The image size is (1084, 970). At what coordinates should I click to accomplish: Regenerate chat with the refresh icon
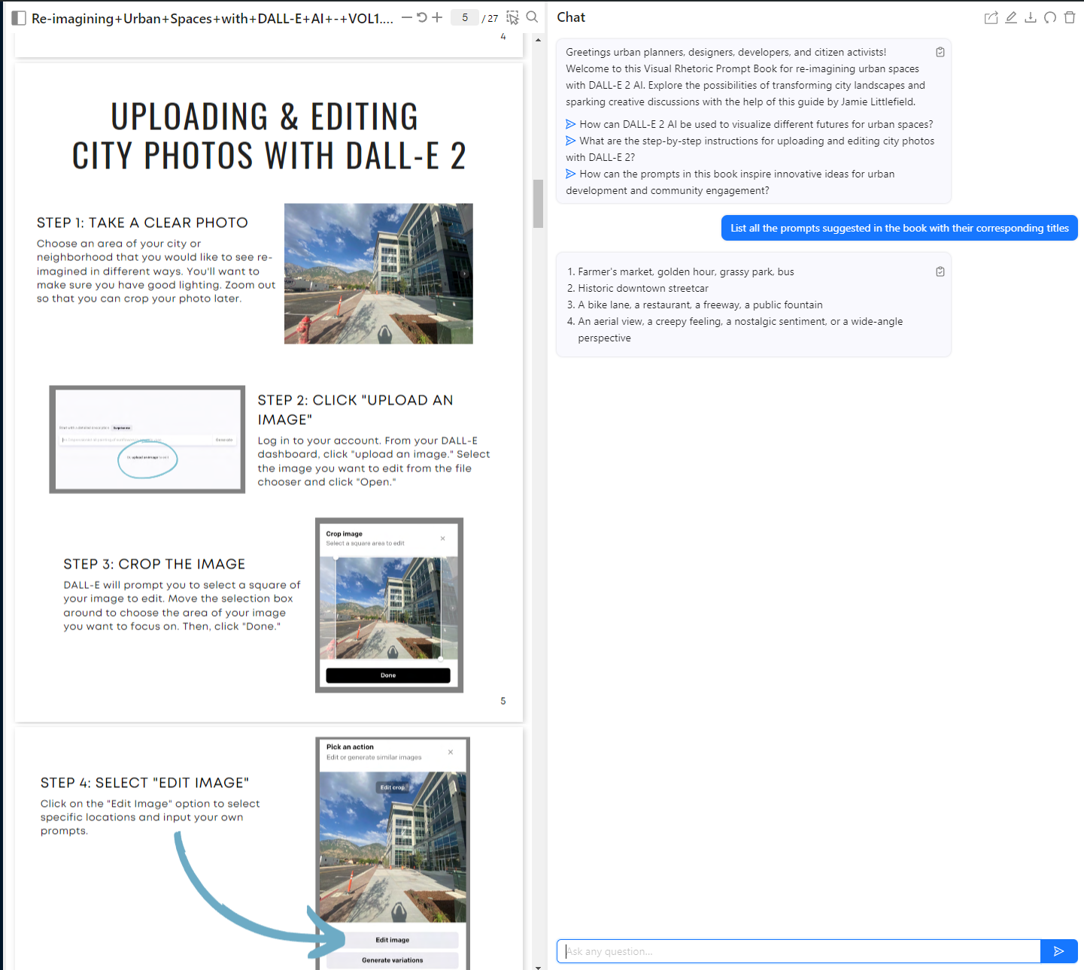coord(1050,17)
